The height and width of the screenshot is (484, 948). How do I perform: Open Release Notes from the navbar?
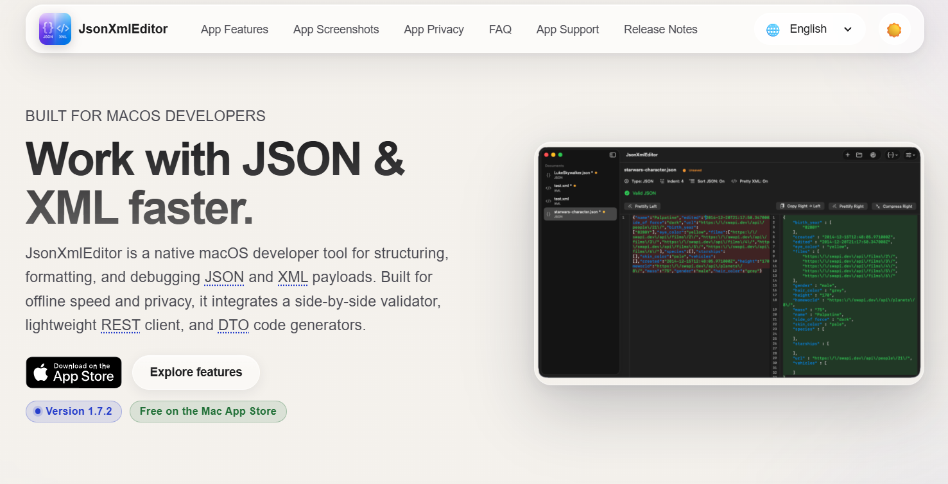[x=660, y=29]
